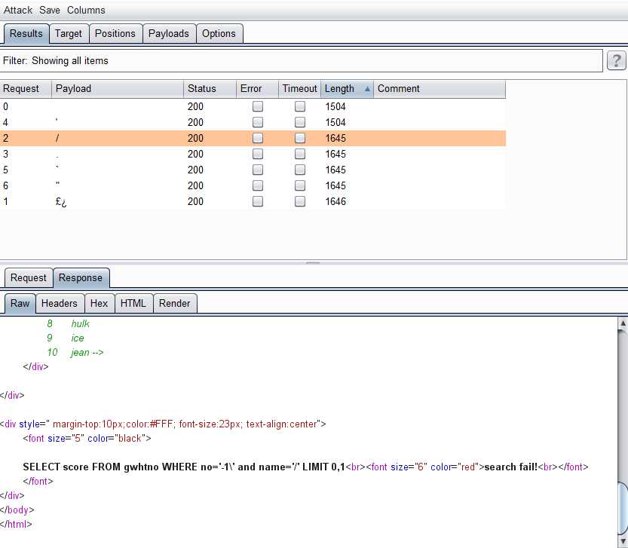Image resolution: width=628 pixels, height=548 pixels.
Task: Click the Length column sort arrow
Action: click(367, 89)
